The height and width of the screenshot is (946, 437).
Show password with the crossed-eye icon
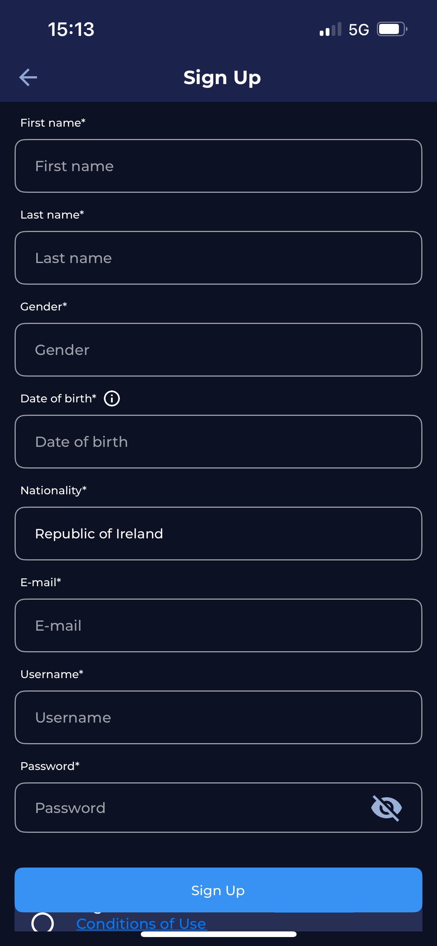click(x=386, y=808)
